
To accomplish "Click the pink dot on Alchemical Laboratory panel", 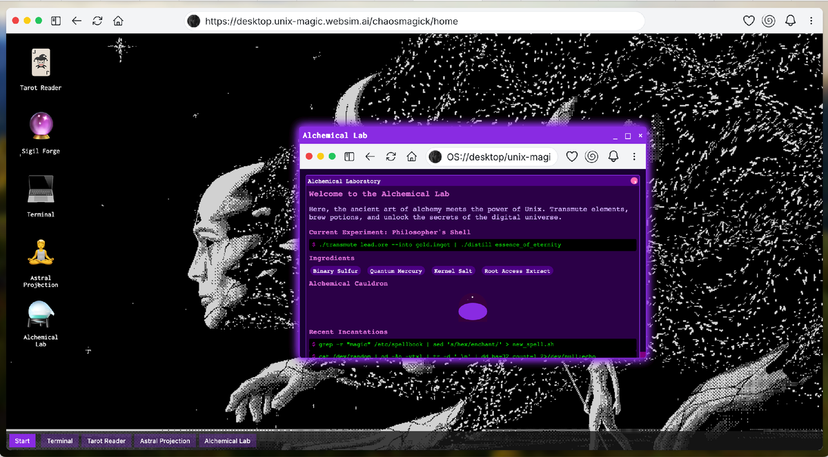I will pyautogui.click(x=634, y=181).
